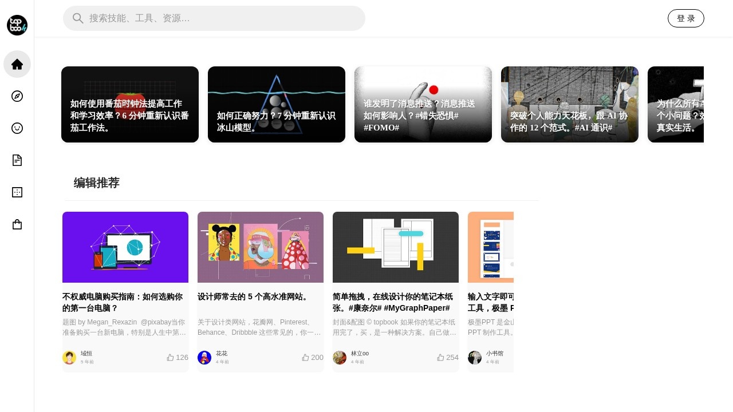Click the magnifier search icon
The height and width of the screenshot is (412, 733).
(x=78, y=18)
